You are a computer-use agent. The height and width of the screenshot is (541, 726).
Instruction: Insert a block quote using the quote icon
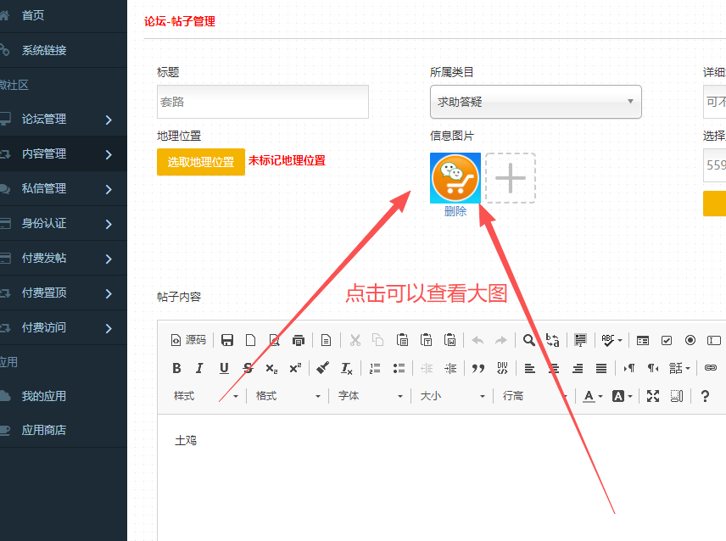(x=478, y=368)
